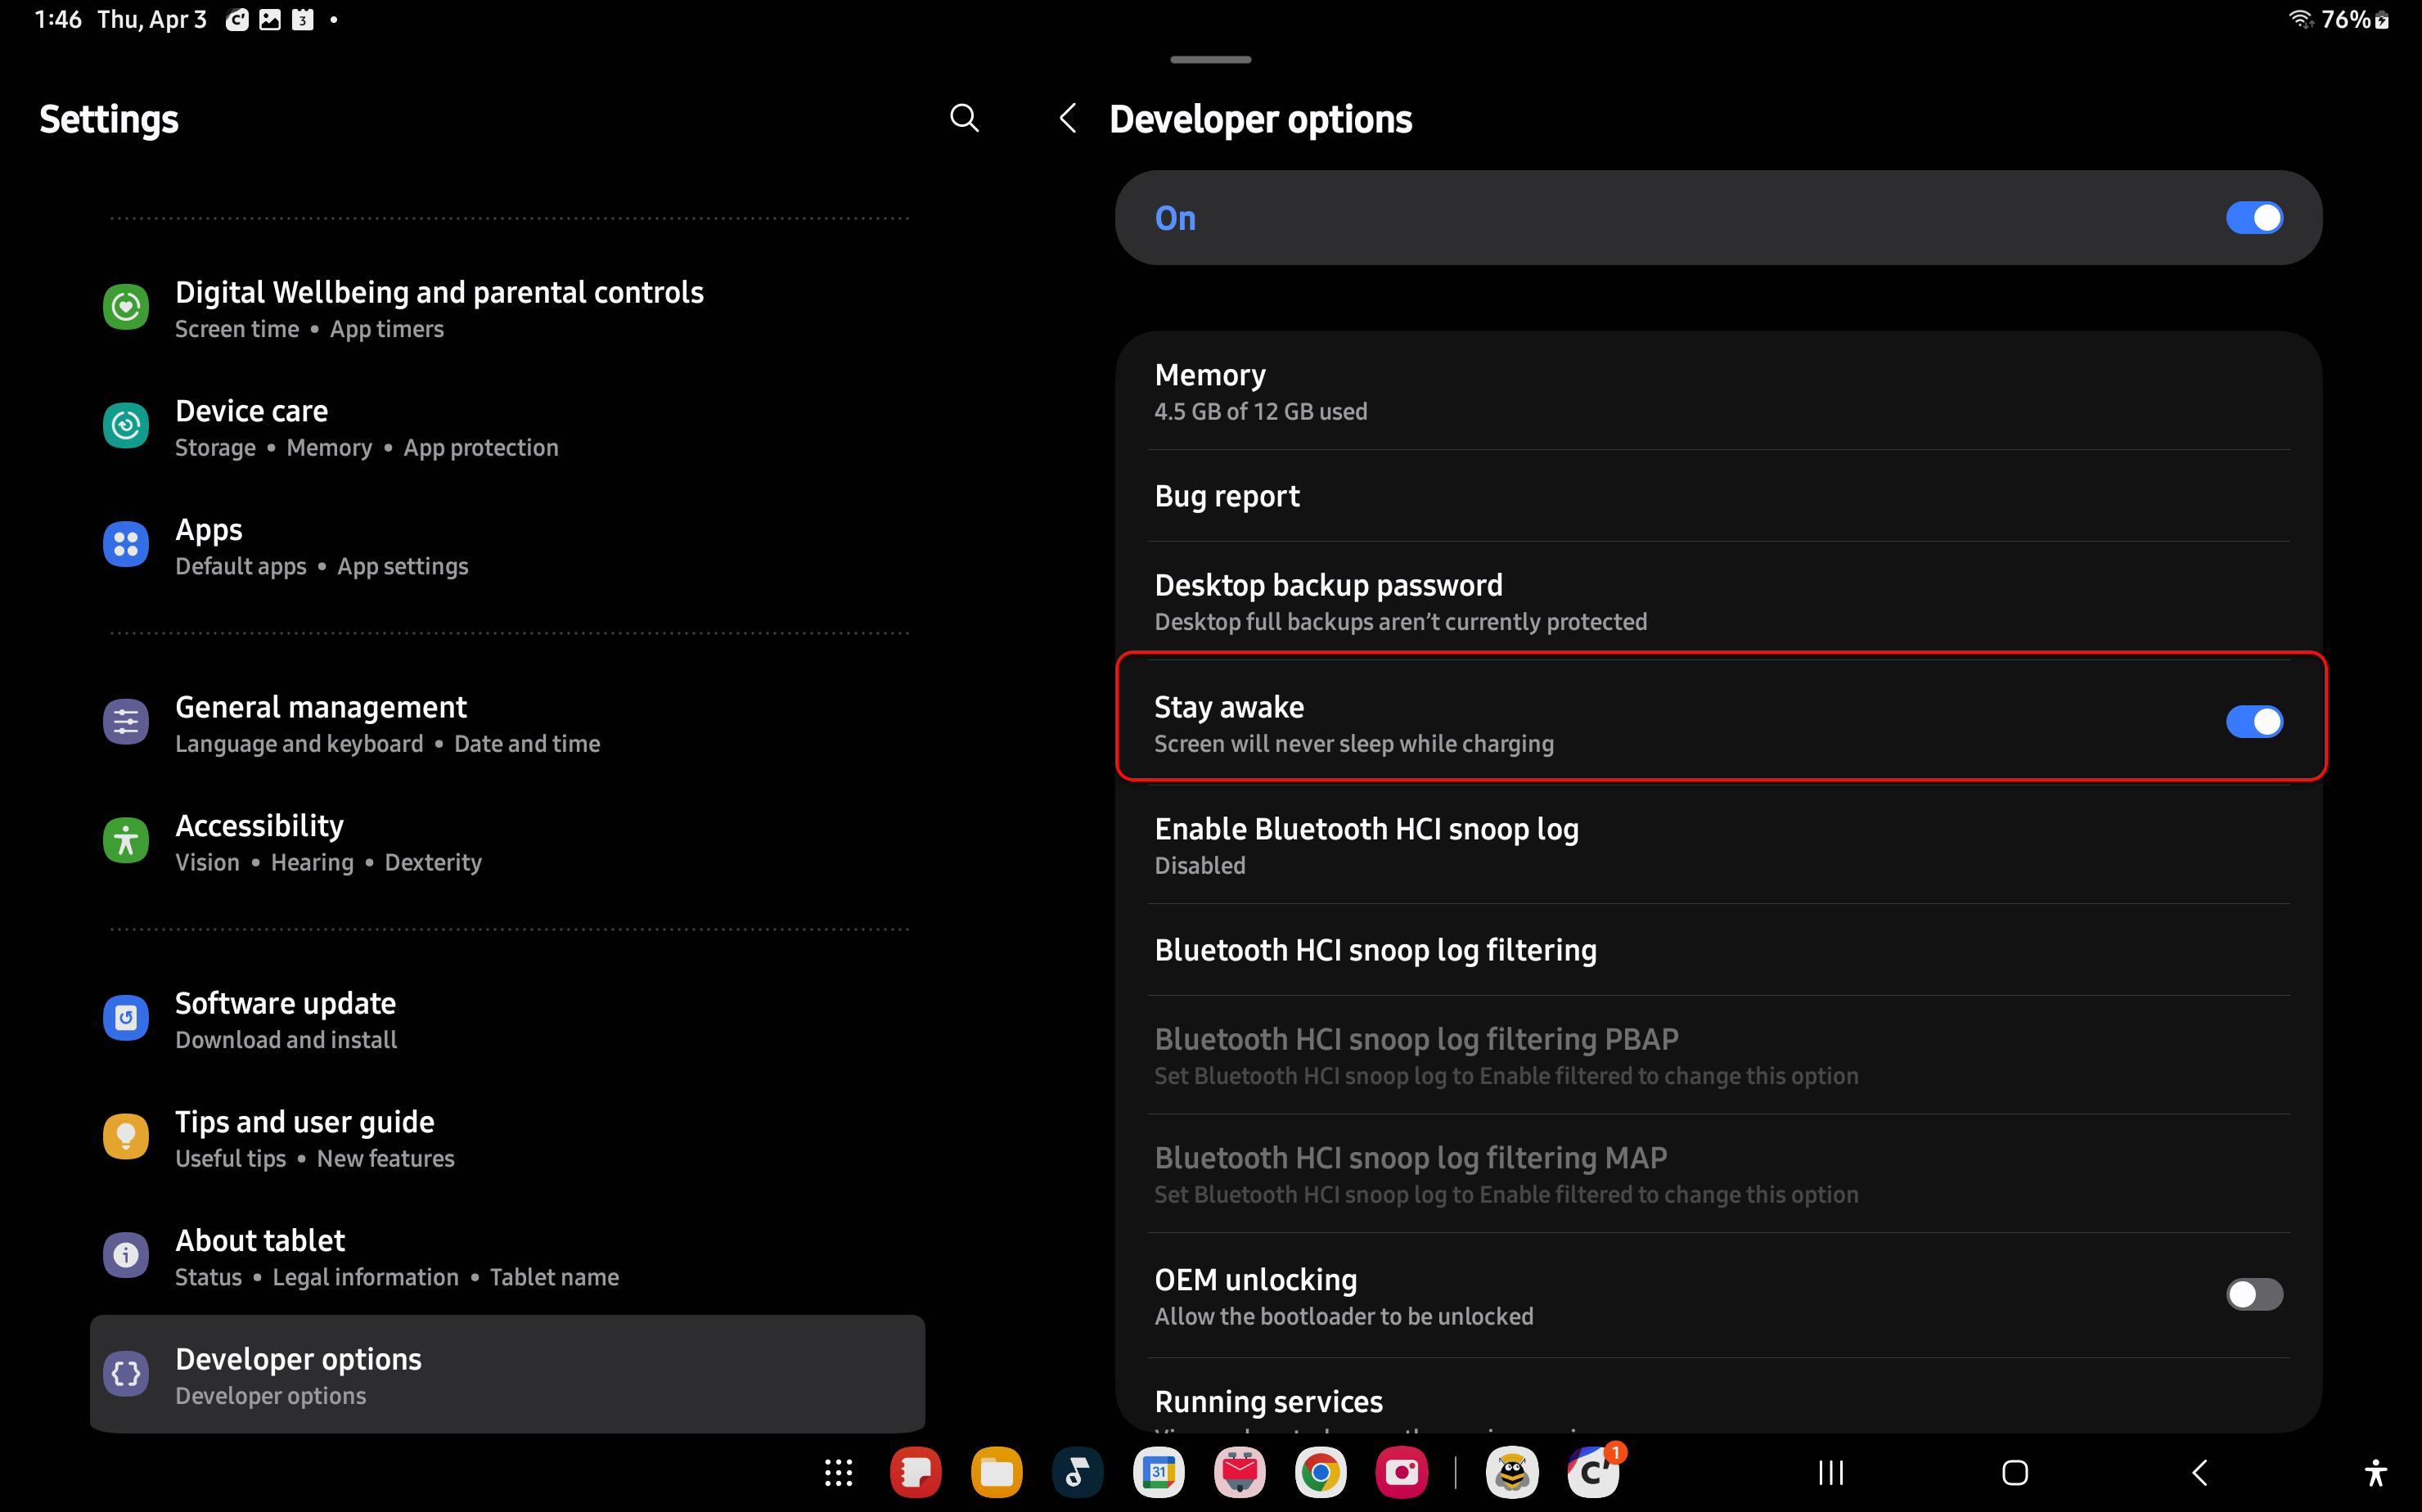The height and width of the screenshot is (1512, 2422).
Task: Tap the back arrow beside Developer options
Action: point(1068,118)
